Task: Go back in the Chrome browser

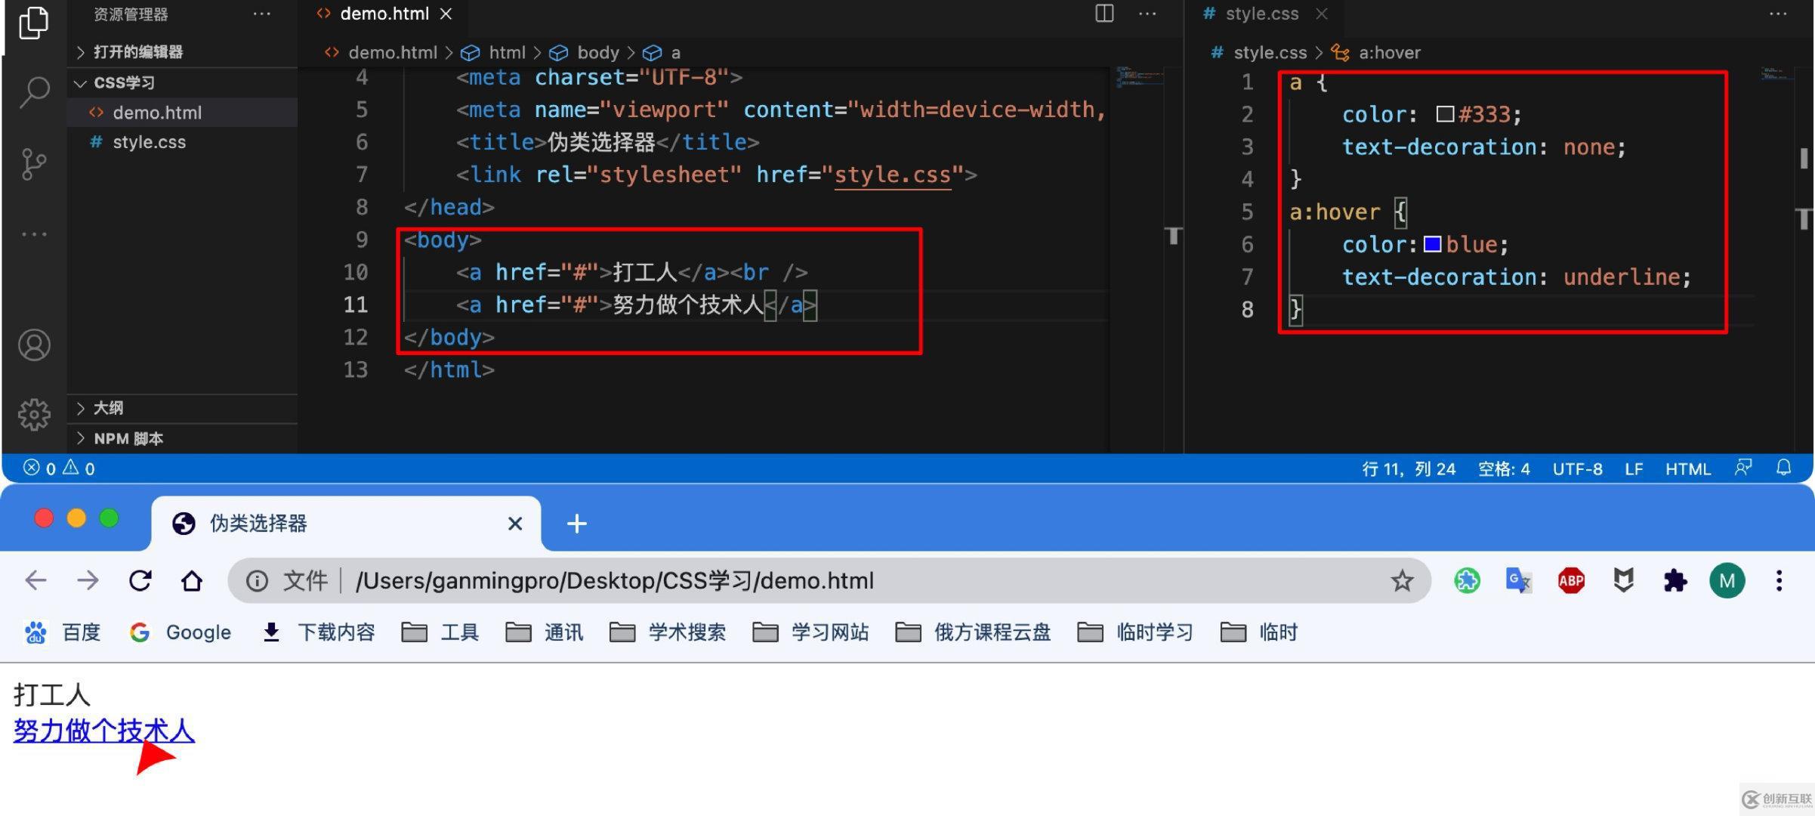Action: pyautogui.click(x=35, y=580)
